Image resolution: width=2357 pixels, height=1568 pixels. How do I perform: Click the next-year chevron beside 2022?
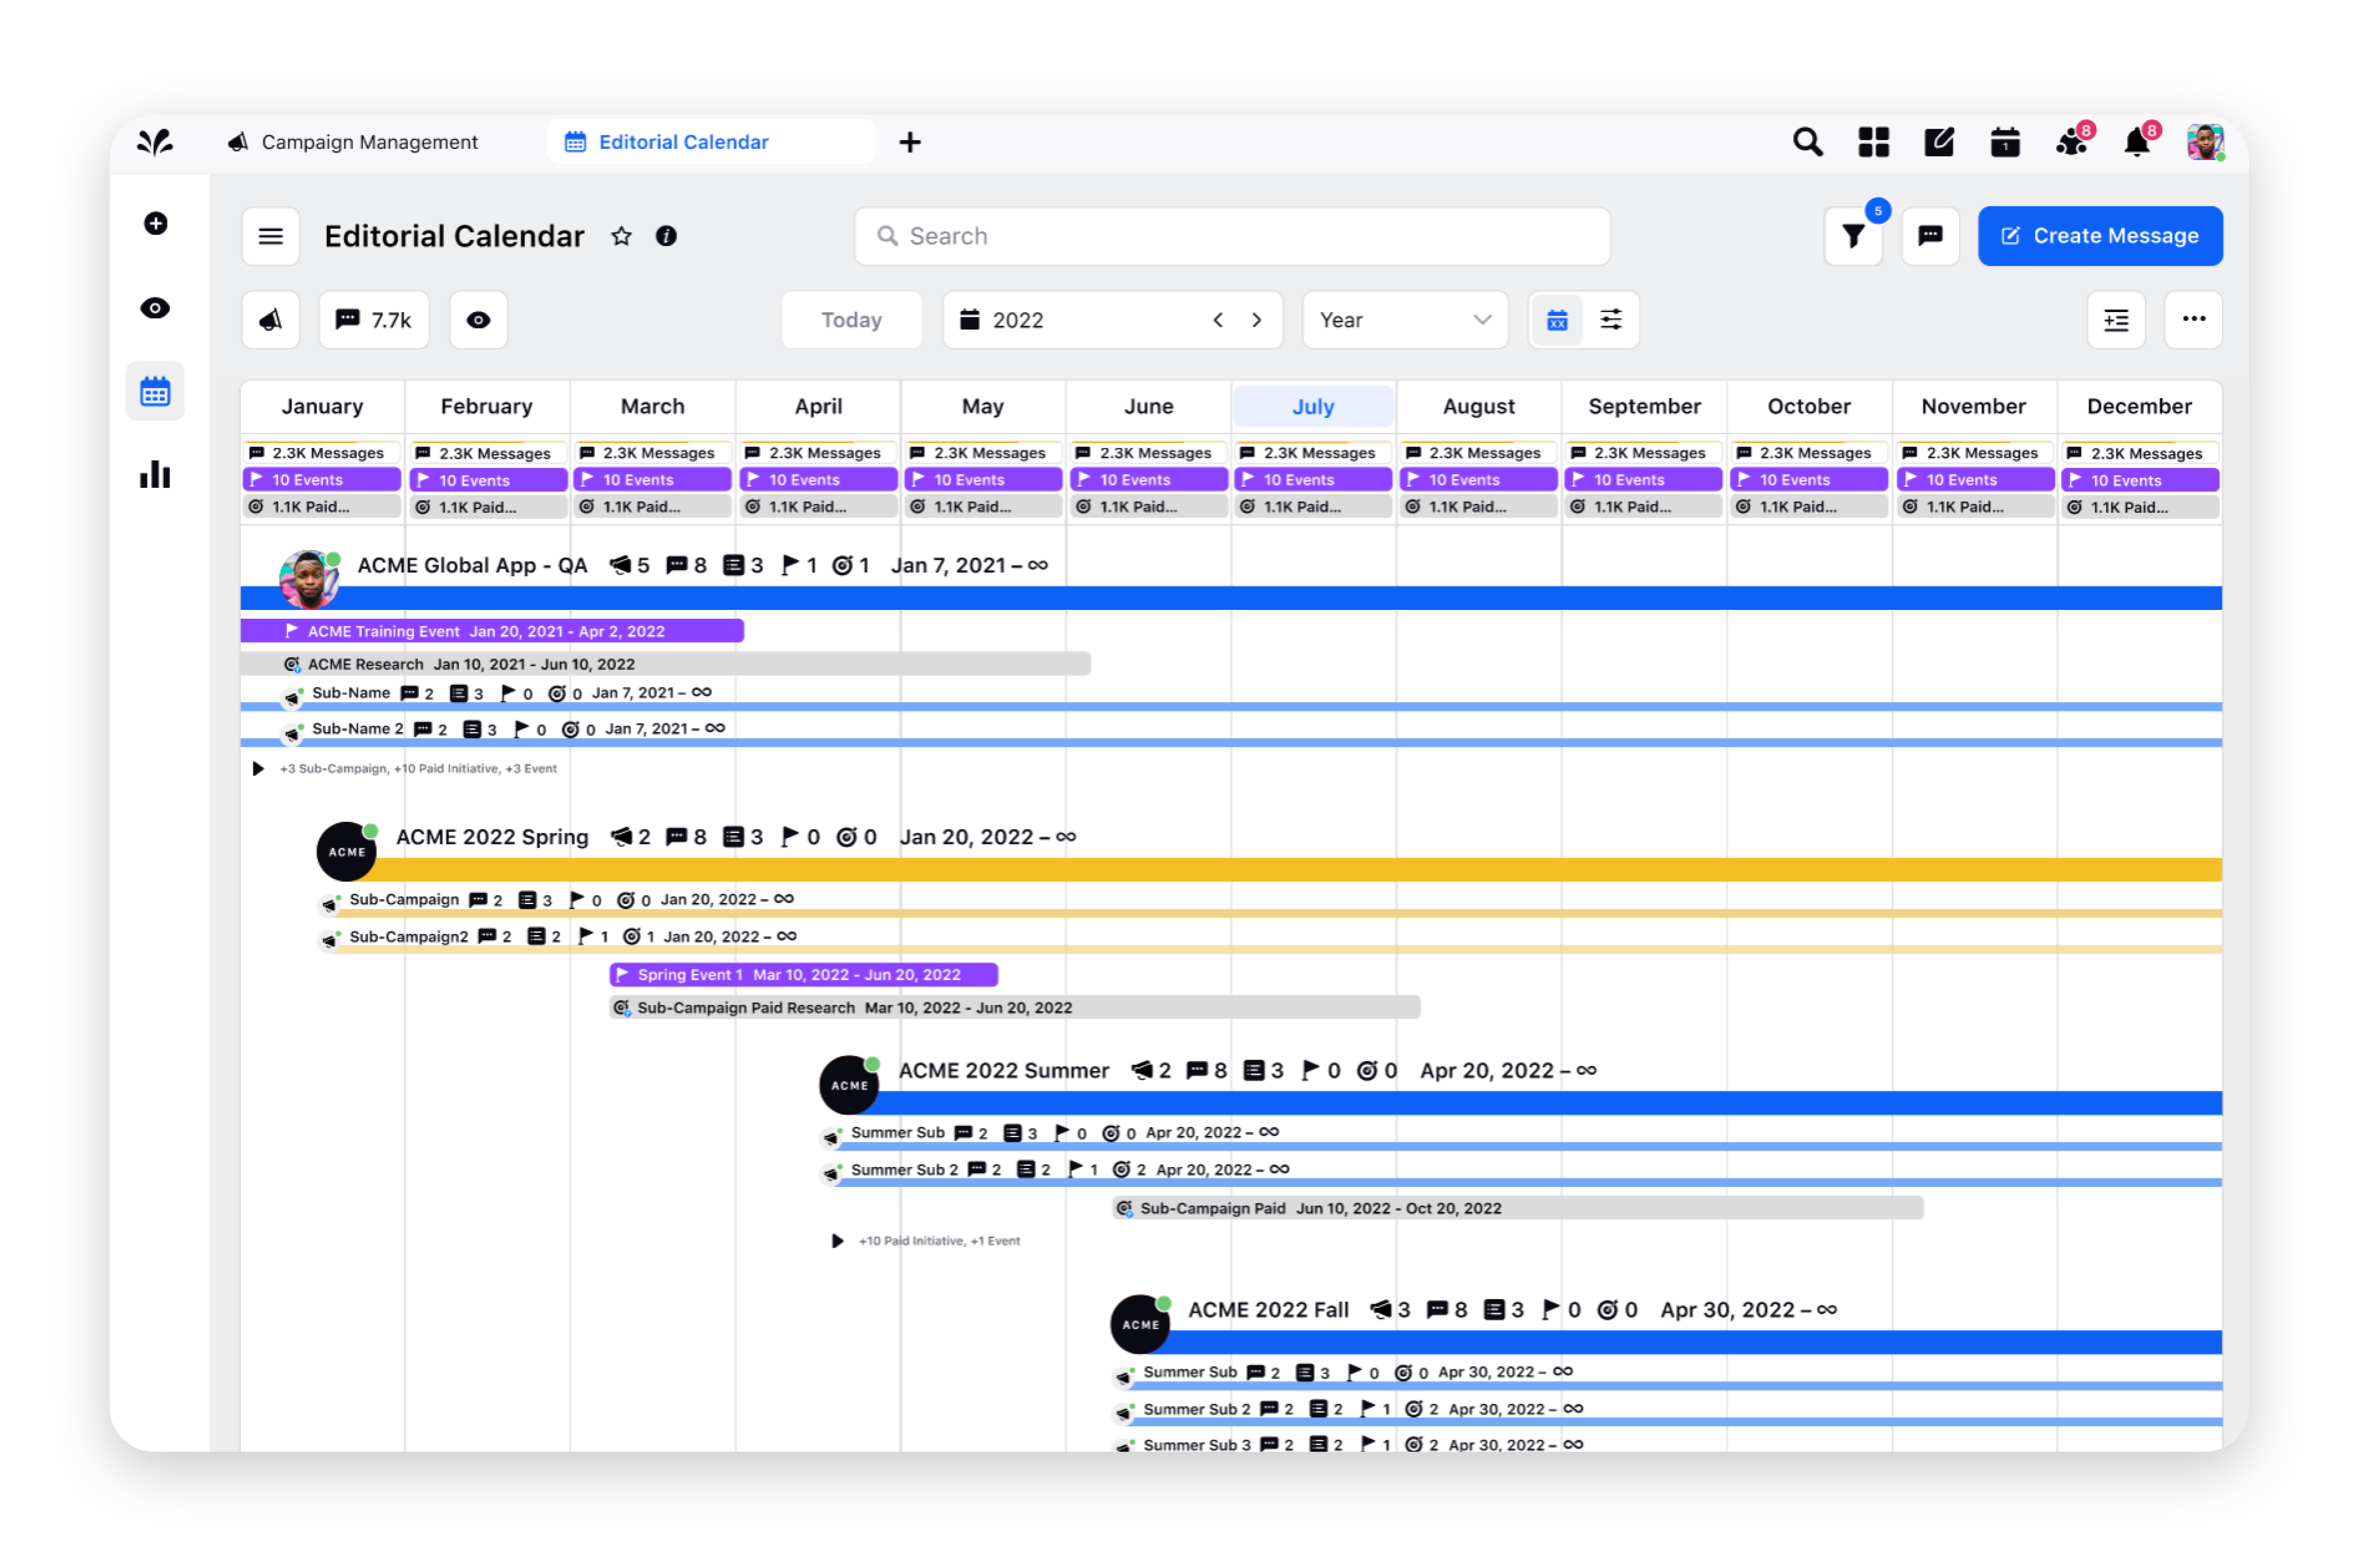pos(1256,320)
